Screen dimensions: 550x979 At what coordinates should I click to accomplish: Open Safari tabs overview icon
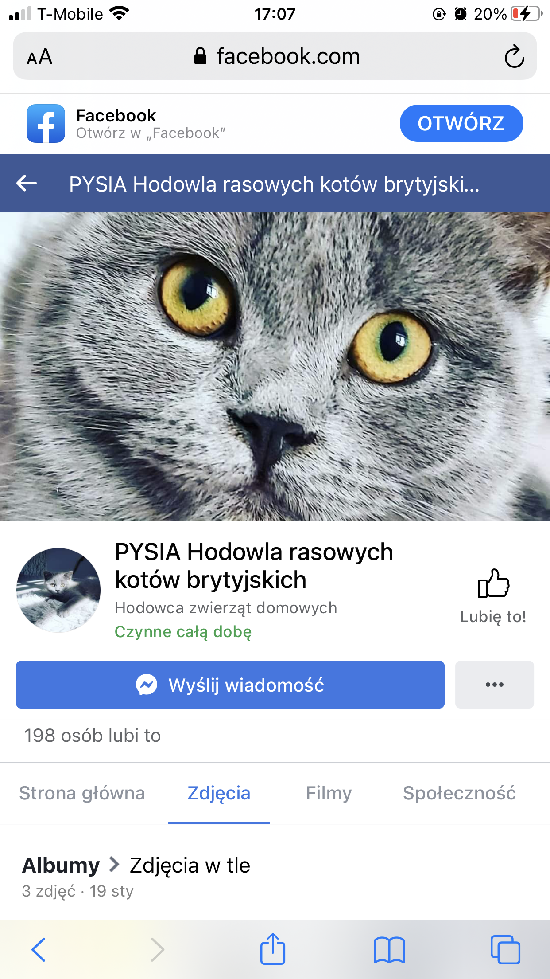click(505, 950)
